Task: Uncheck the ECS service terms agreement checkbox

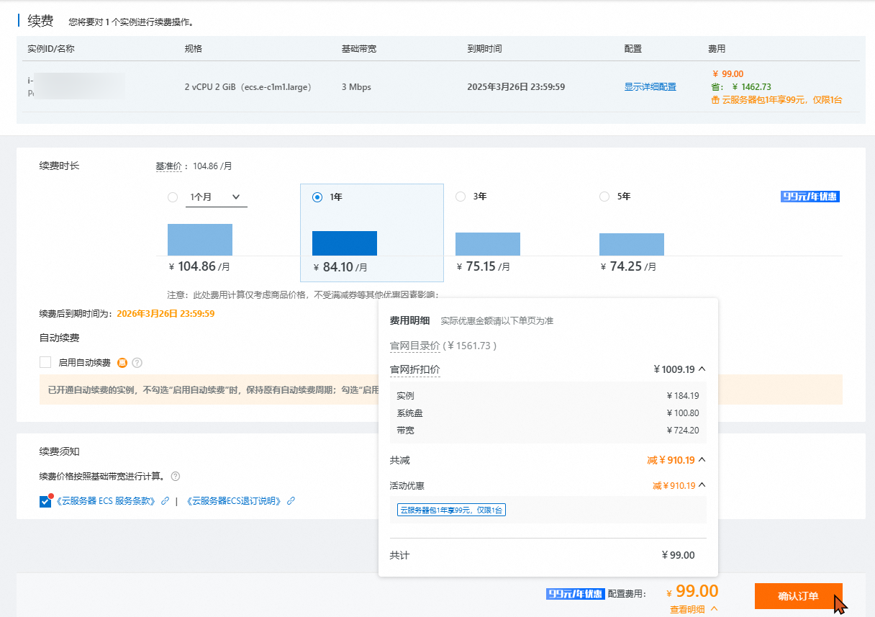Action: coord(45,501)
